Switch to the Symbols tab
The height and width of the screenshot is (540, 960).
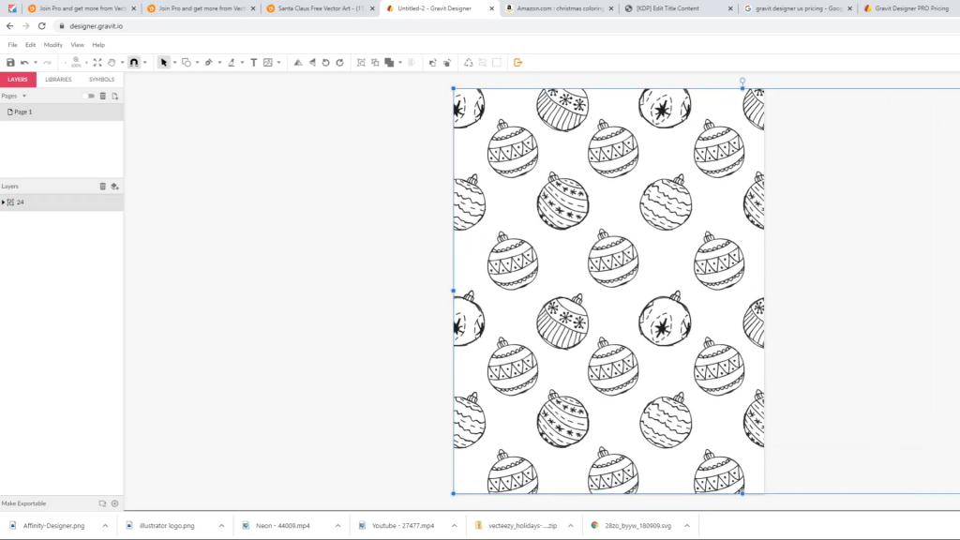(x=101, y=80)
